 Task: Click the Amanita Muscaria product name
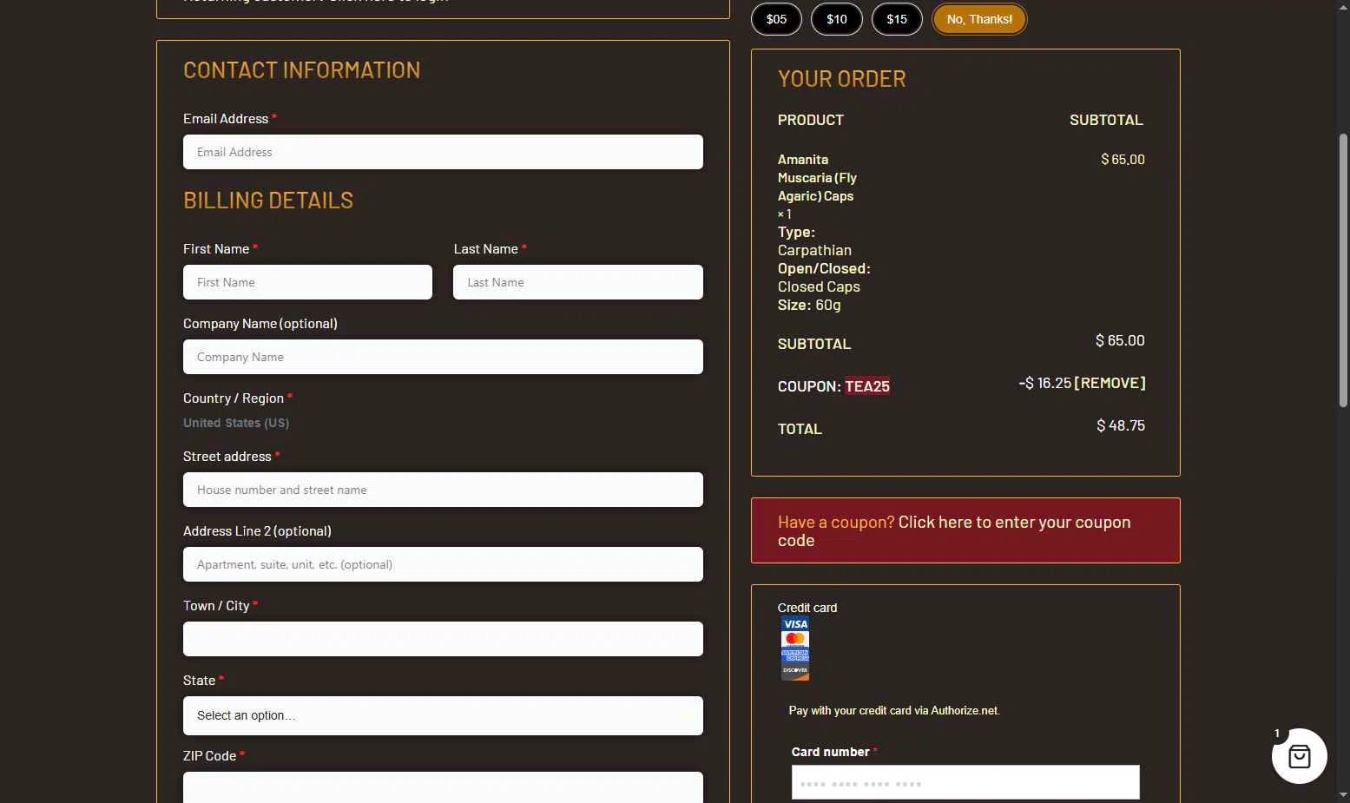click(817, 177)
